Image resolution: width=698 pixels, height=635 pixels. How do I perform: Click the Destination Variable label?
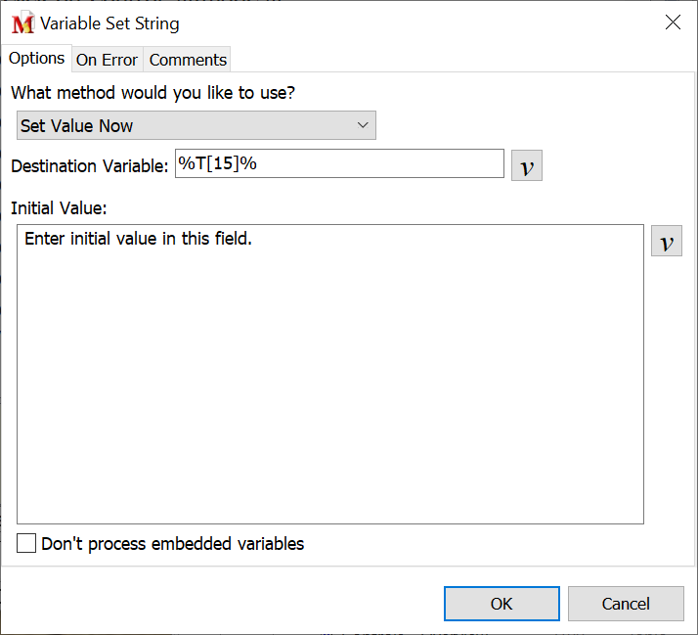[90, 166]
